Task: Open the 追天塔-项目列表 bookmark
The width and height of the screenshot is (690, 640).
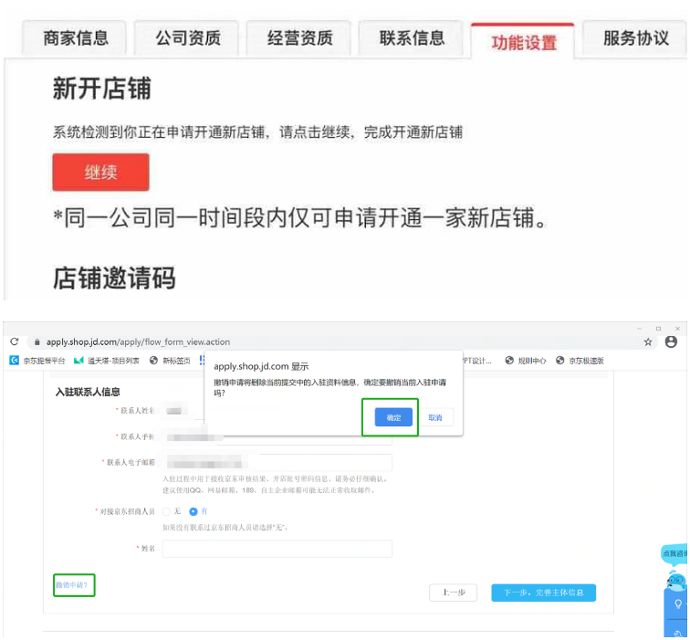Action: click(107, 361)
